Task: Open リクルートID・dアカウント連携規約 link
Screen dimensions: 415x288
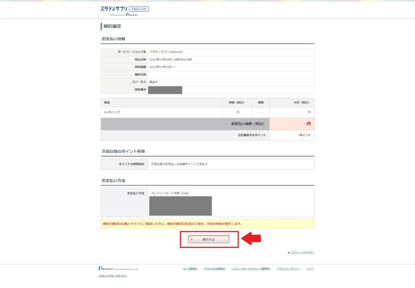Action: tap(251, 269)
